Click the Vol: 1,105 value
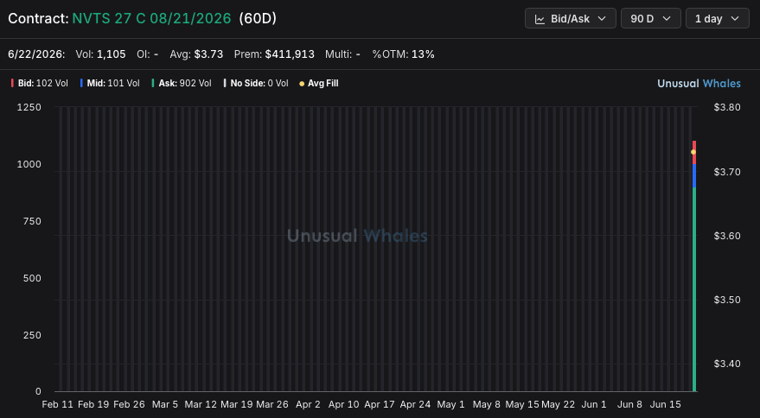This screenshot has width=760, height=418. (x=100, y=54)
